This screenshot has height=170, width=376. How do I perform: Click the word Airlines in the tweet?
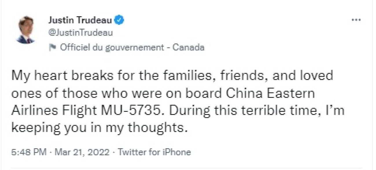coord(33,111)
